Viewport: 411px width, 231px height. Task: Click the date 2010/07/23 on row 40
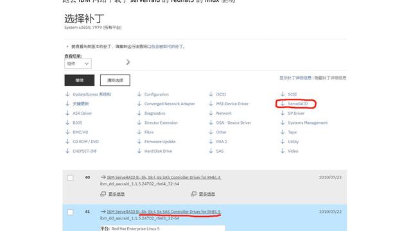tap(330, 177)
